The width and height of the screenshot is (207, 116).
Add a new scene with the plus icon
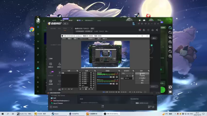(x=63, y=89)
